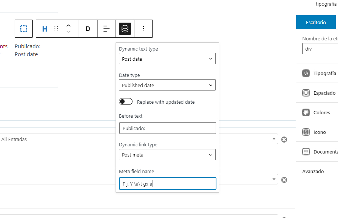Expand the Documentation panel

317,152
